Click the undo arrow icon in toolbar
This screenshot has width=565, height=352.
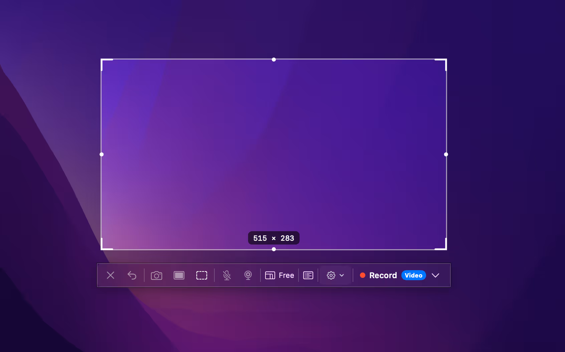(132, 275)
